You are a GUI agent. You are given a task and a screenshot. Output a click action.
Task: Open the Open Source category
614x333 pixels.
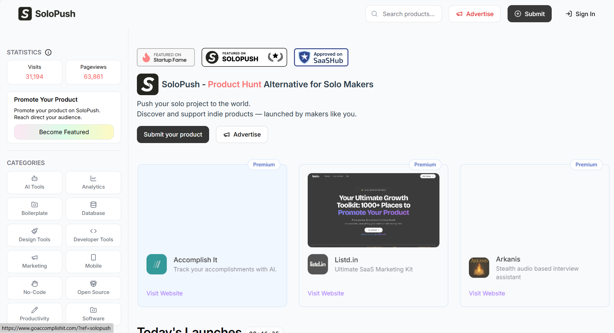coord(93,288)
